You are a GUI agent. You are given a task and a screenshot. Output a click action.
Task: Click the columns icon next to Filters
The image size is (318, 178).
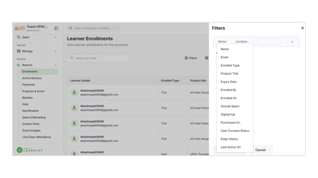[206, 58]
